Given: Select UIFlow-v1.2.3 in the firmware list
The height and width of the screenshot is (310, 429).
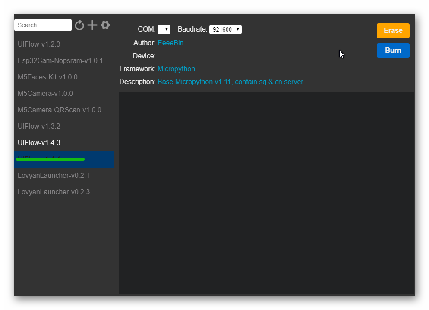Looking at the screenshot, I should [x=39, y=44].
